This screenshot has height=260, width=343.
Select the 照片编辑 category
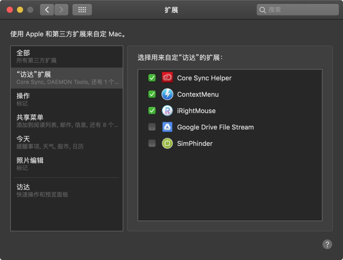point(67,164)
